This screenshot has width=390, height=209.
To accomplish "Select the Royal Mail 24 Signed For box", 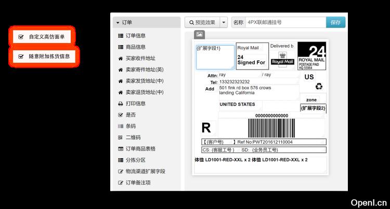I will click(252, 56).
